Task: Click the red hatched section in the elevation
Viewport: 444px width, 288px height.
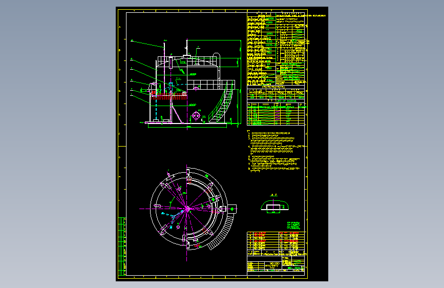Action: click(x=168, y=97)
